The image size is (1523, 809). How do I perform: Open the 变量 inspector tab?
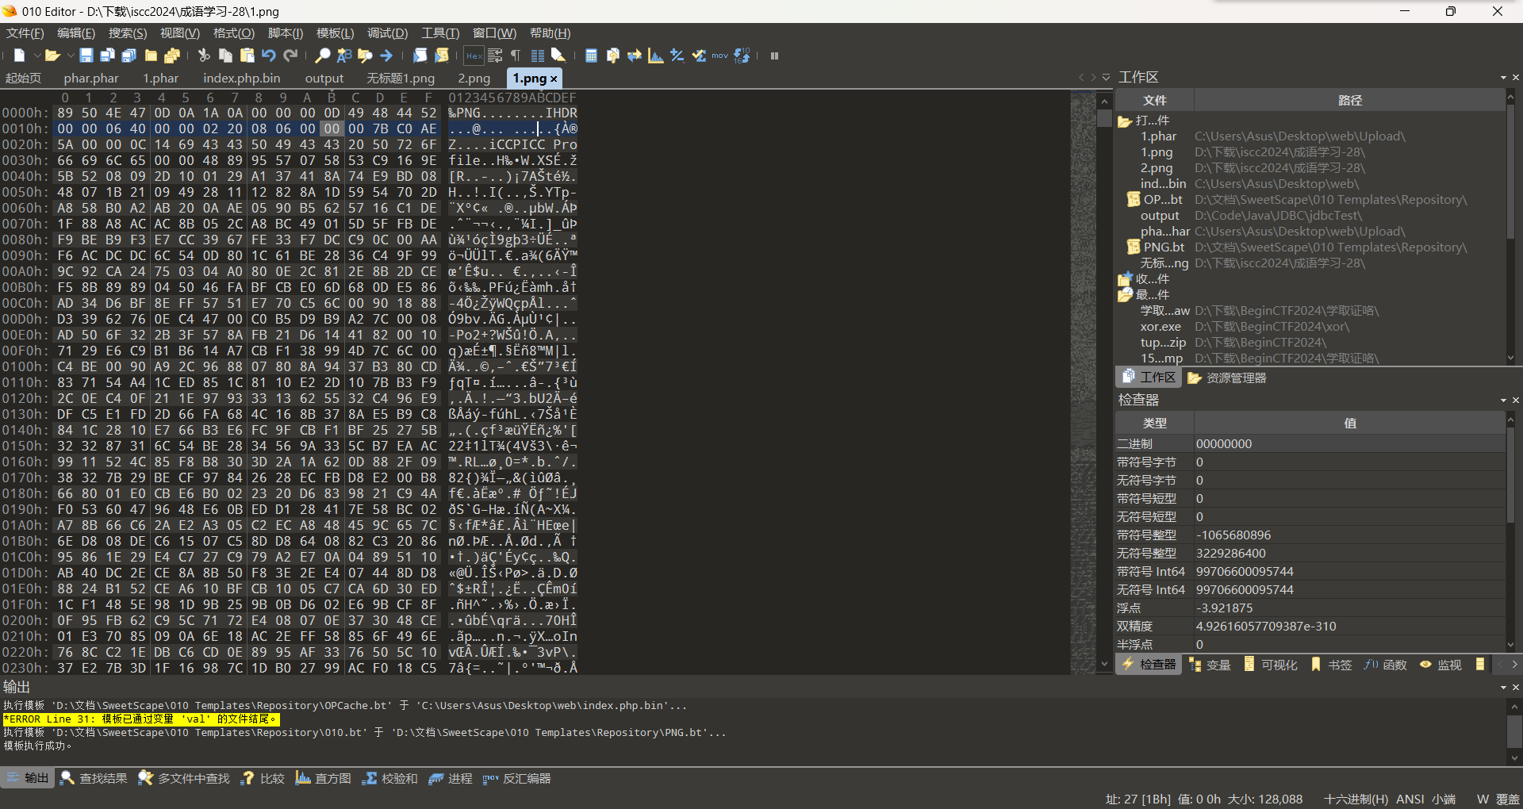point(1210,665)
